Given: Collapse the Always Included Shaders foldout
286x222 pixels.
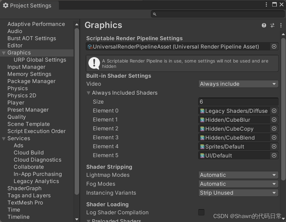Looking at the screenshot, I should 88,93.
